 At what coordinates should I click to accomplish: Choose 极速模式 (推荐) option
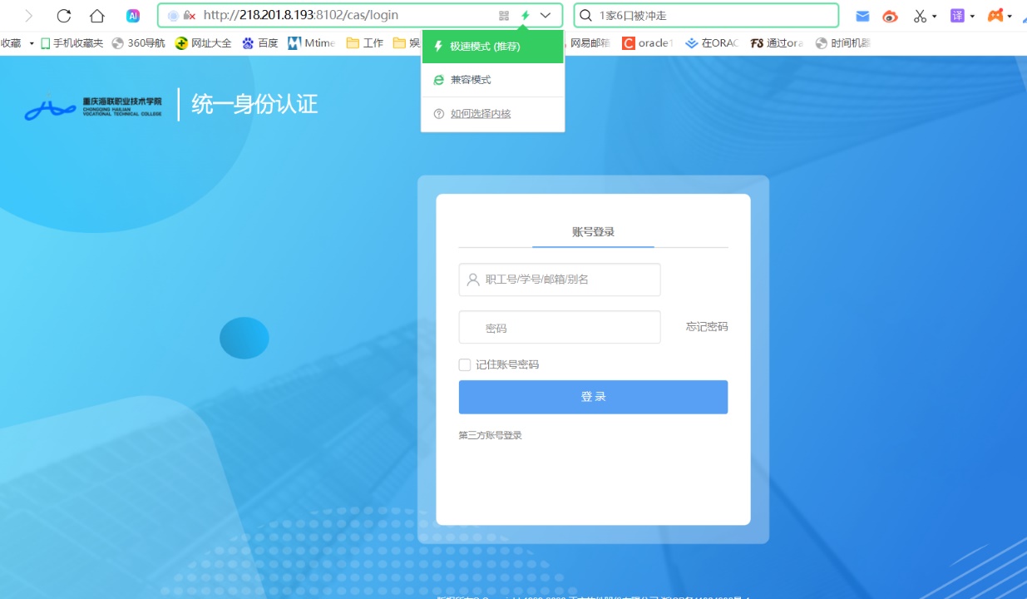(x=485, y=47)
